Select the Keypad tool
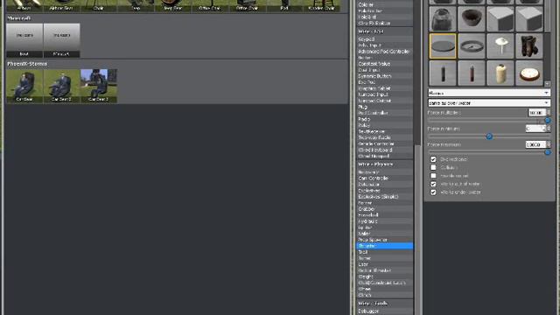This screenshot has width=560, height=315. (385, 38)
